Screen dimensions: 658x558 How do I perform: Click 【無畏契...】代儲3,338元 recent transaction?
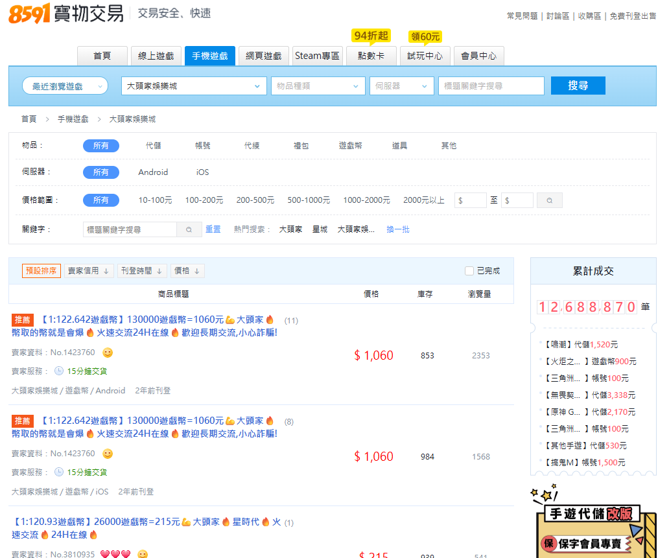(589, 395)
